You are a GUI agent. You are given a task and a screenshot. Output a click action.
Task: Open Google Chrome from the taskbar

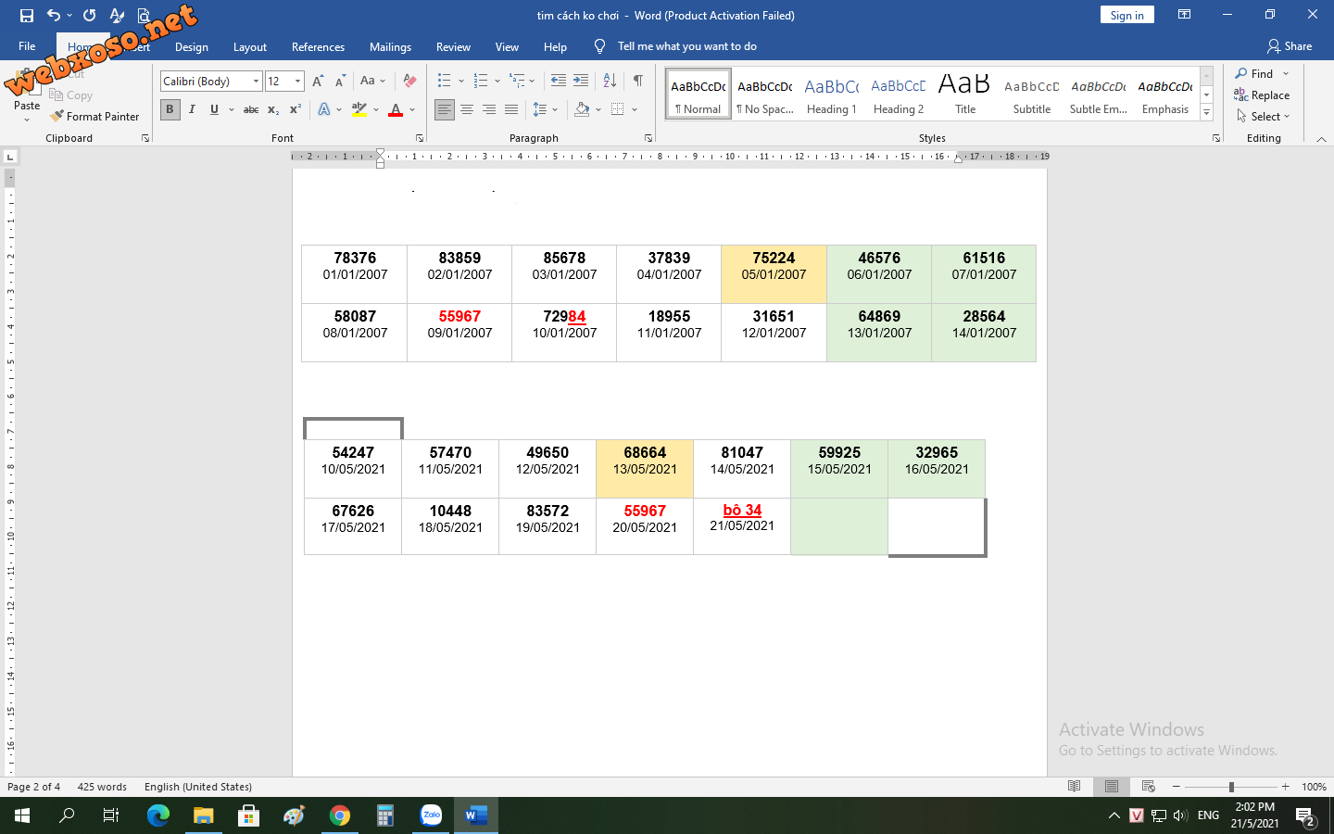click(x=340, y=815)
